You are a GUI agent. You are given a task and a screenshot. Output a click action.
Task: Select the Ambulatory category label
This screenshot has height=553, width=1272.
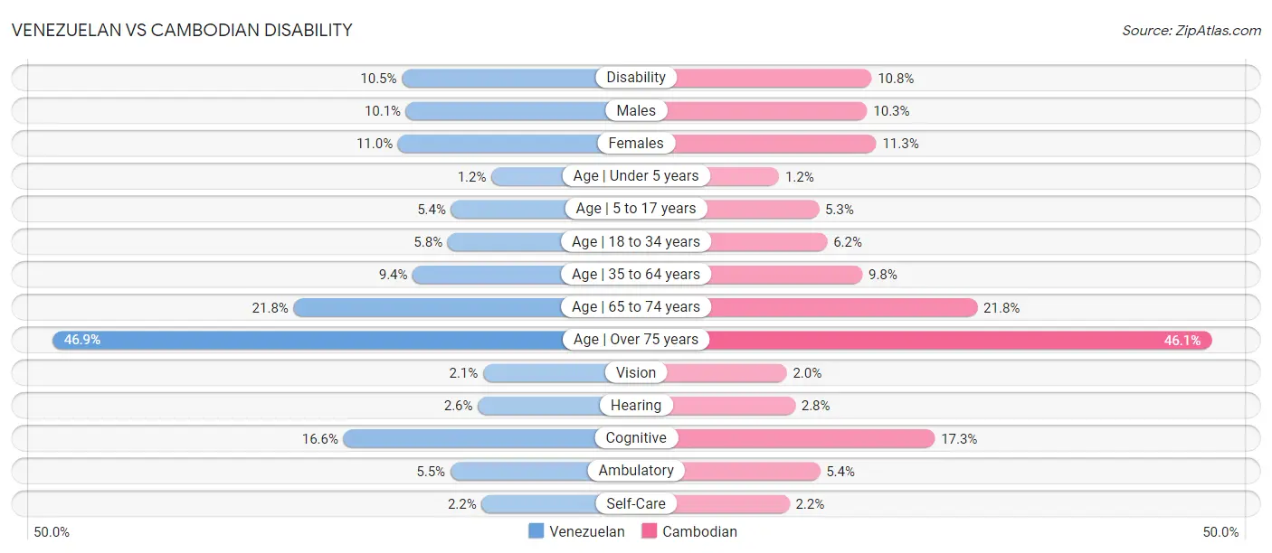636,471
